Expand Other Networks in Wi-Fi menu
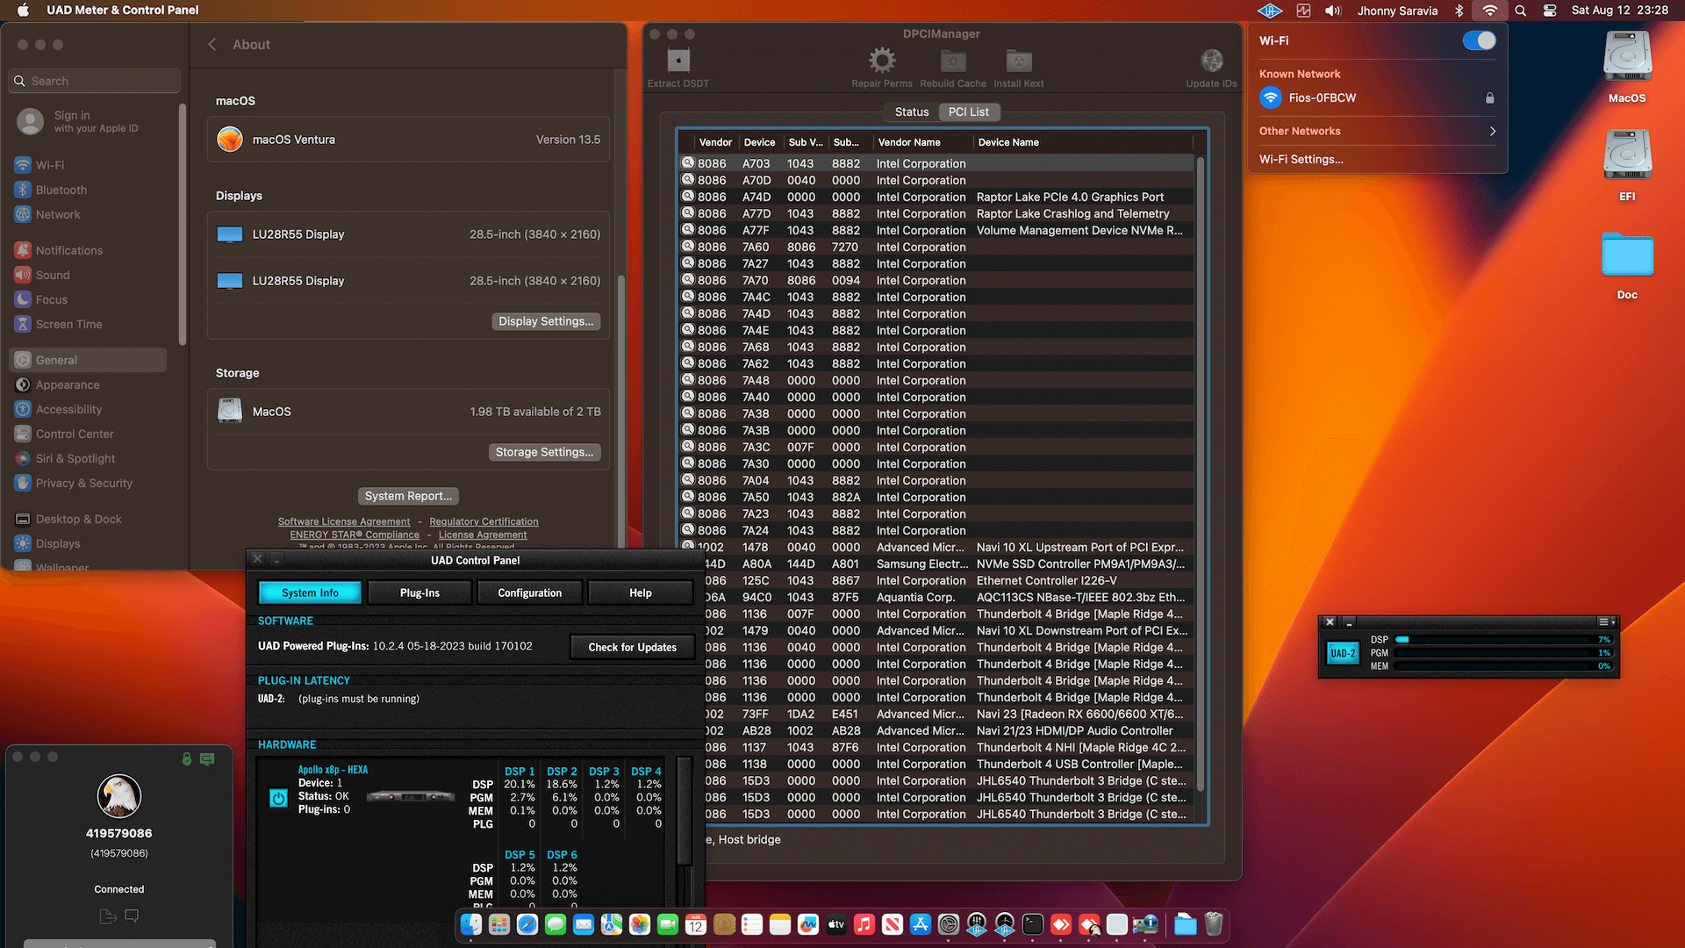This screenshot has width=1685, height=948. point(1377,131)
